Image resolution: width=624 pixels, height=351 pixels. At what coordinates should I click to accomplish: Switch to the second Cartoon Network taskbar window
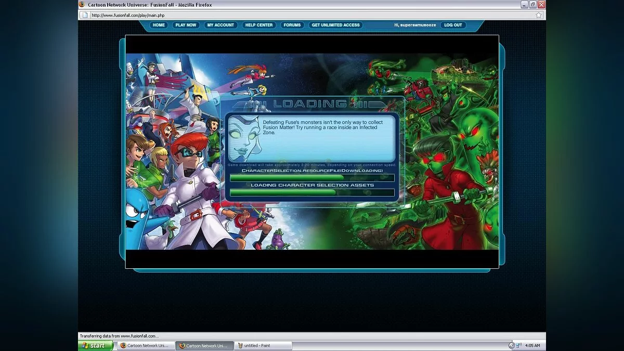coord(204,345)
